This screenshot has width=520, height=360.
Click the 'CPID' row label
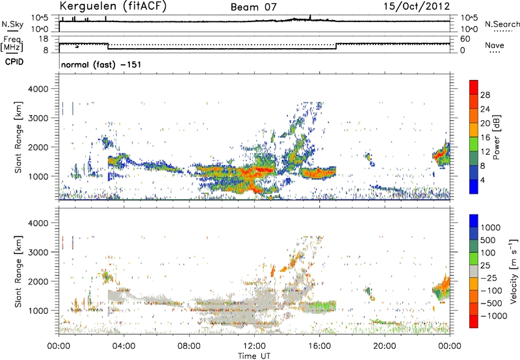point(14,62)
